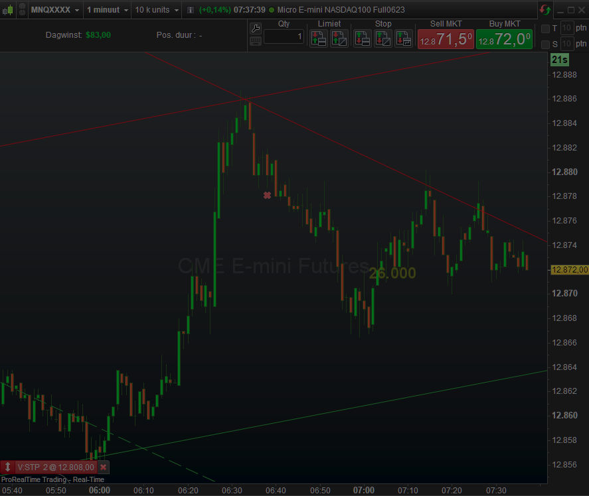Image resolution: width=589 pixels, height=496 pixels.
Task: Click third Stop order icon with window
Action: click(404, 38)
